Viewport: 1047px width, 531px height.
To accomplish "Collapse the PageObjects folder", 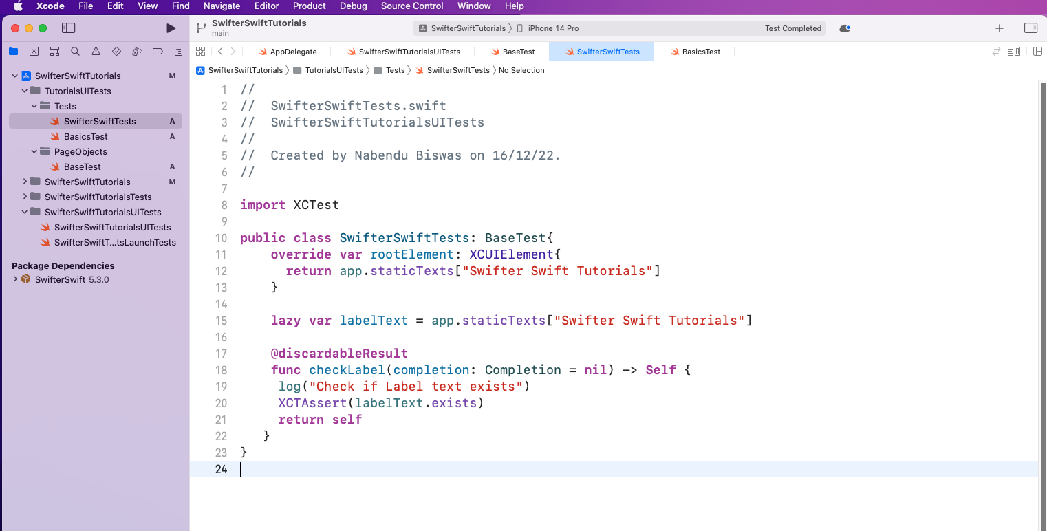I will pos(34,151).
